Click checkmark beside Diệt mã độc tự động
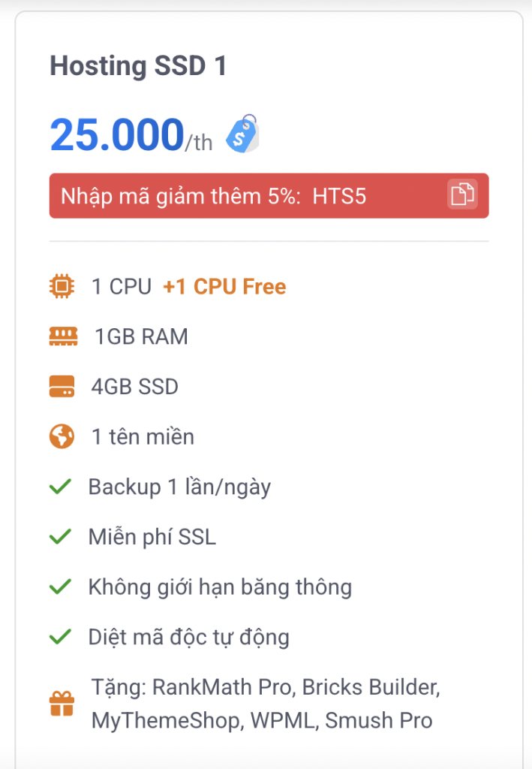 (x=59, y=638)
